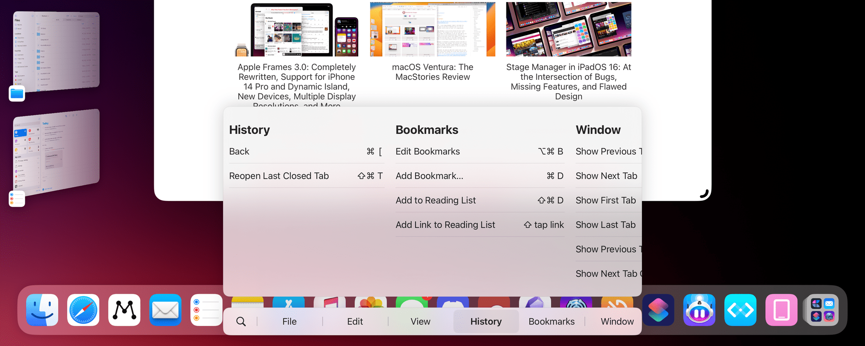Open the blue robot app icon in Dock
This screenshot has width=865, height=346.
coord(699,310)
